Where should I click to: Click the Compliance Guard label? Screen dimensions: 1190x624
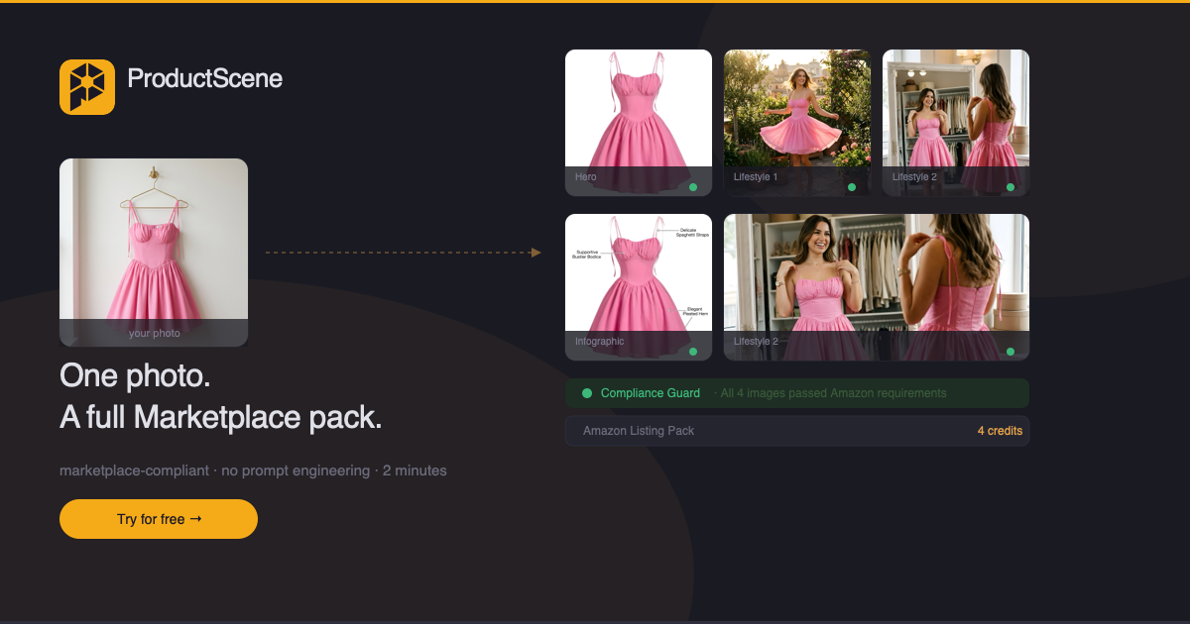point(651,393)
